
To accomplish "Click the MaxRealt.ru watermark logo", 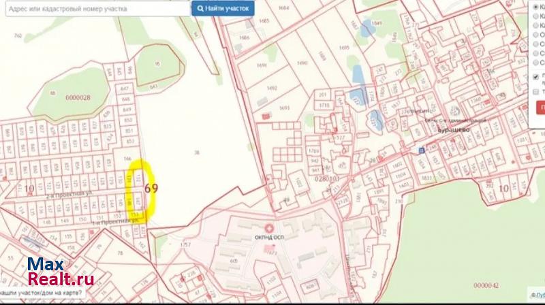I will [x=60, y=272].
